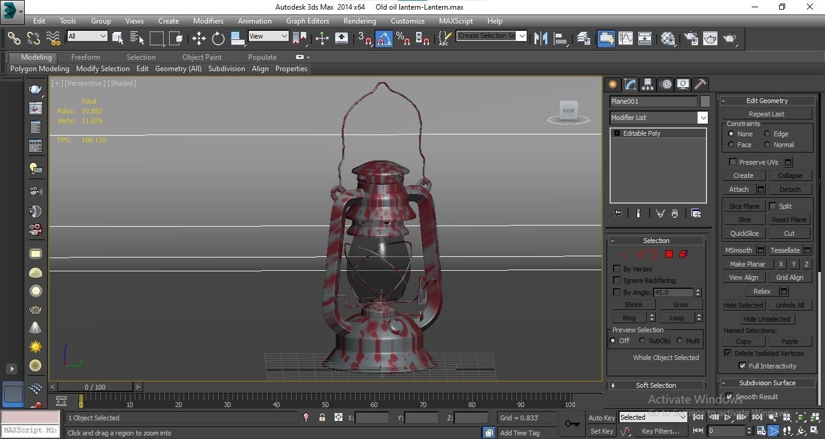Switch to the Hierarchy panel tab
825x439 pixels.
[x=647, y=84]
